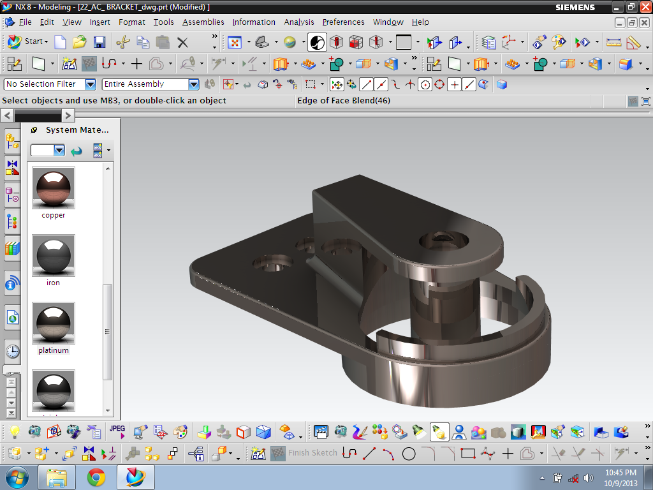
Task: Click the Sketch in Task Environment icon
Action: pos(69,64)
